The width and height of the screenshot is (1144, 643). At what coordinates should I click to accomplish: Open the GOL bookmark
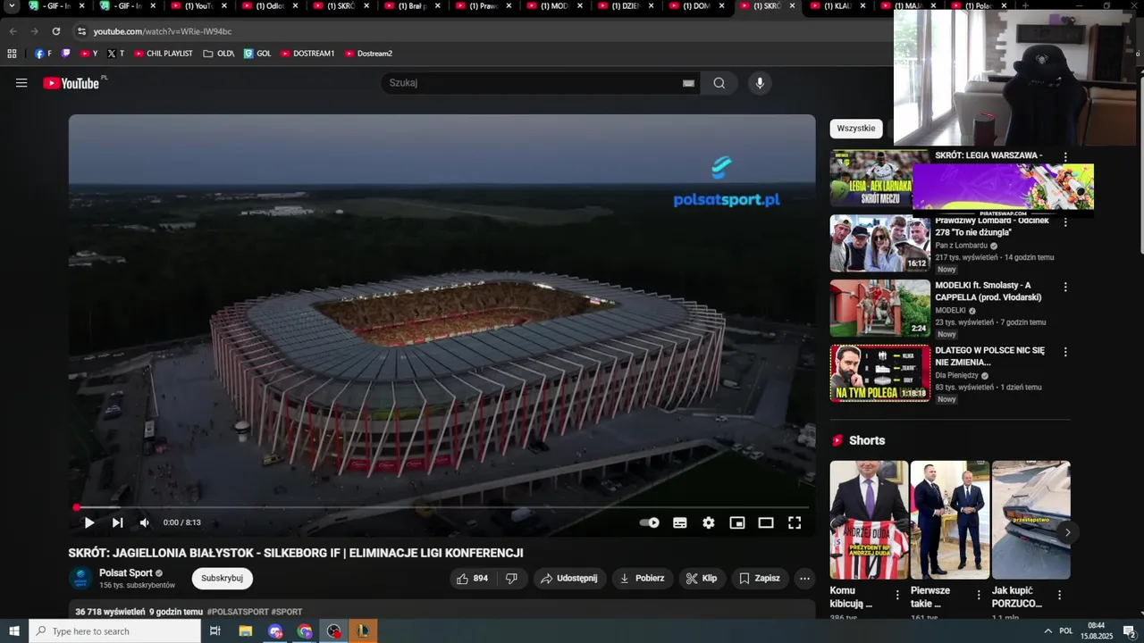pos(257,54)
